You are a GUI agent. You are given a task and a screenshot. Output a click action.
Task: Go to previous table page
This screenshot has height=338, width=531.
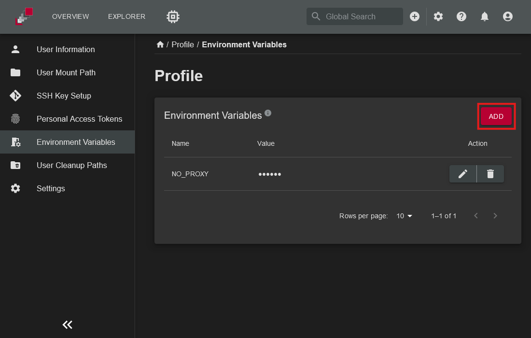point(476,216)
